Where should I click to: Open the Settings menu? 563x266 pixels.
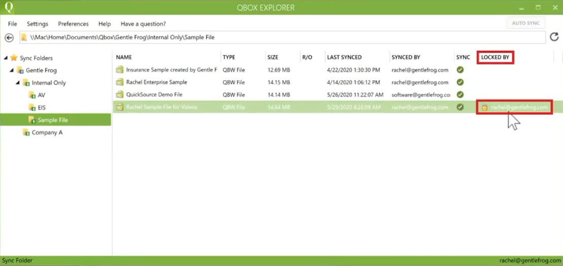click(38, 24)
